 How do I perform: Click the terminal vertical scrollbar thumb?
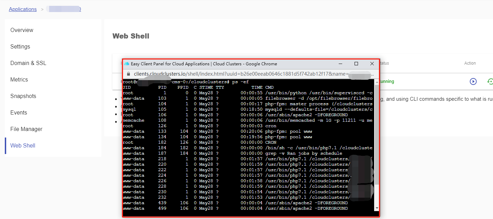[x=377, y=134]
